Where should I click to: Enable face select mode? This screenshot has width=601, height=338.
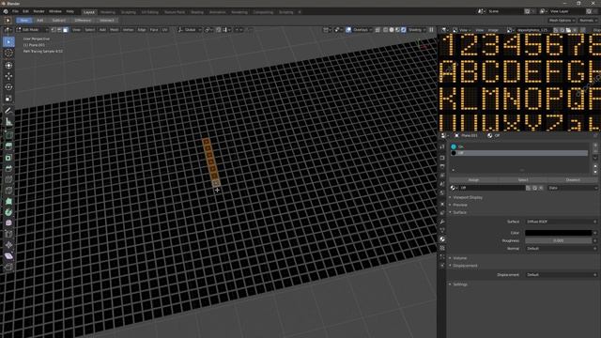point(66,29)
